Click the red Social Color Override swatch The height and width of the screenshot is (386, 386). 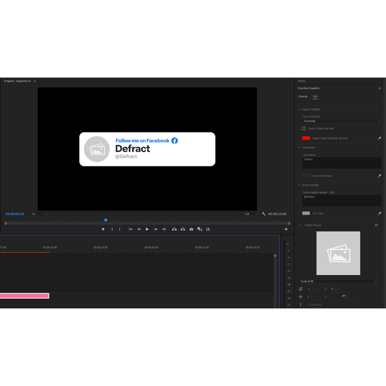coord(306,138)
